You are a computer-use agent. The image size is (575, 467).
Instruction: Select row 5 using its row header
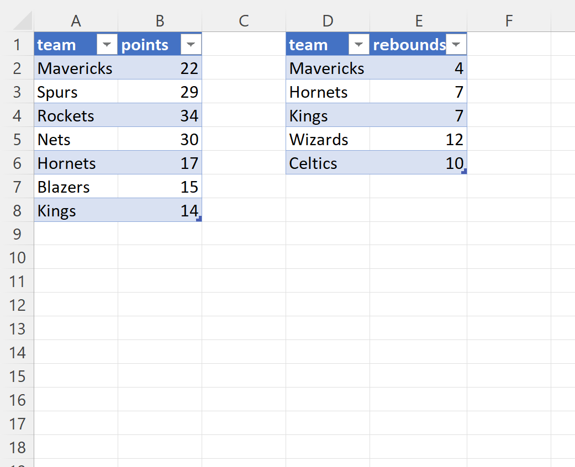pos(18,139)
